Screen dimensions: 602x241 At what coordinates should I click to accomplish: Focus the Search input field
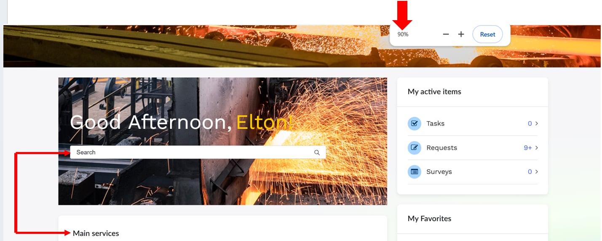pyautogui.click(x=198, y=152)
